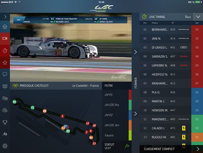Viewport: 203px width, 153px height.
Task: Expand the sidebar with top chevron
Action: 5,17
